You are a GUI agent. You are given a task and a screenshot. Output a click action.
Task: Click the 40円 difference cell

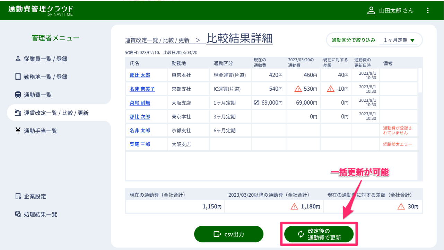(336, 75)
